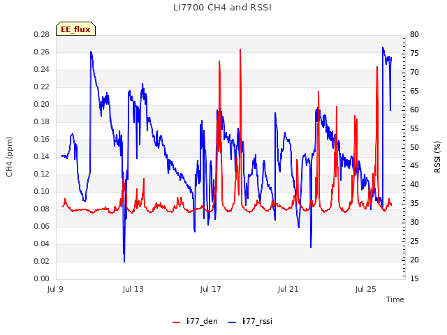Click the 0.00 left axis value

tap(42, 279)
